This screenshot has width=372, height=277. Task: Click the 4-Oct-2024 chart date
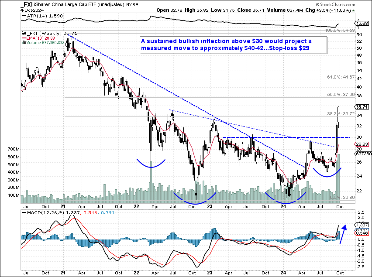coord(31,10)
